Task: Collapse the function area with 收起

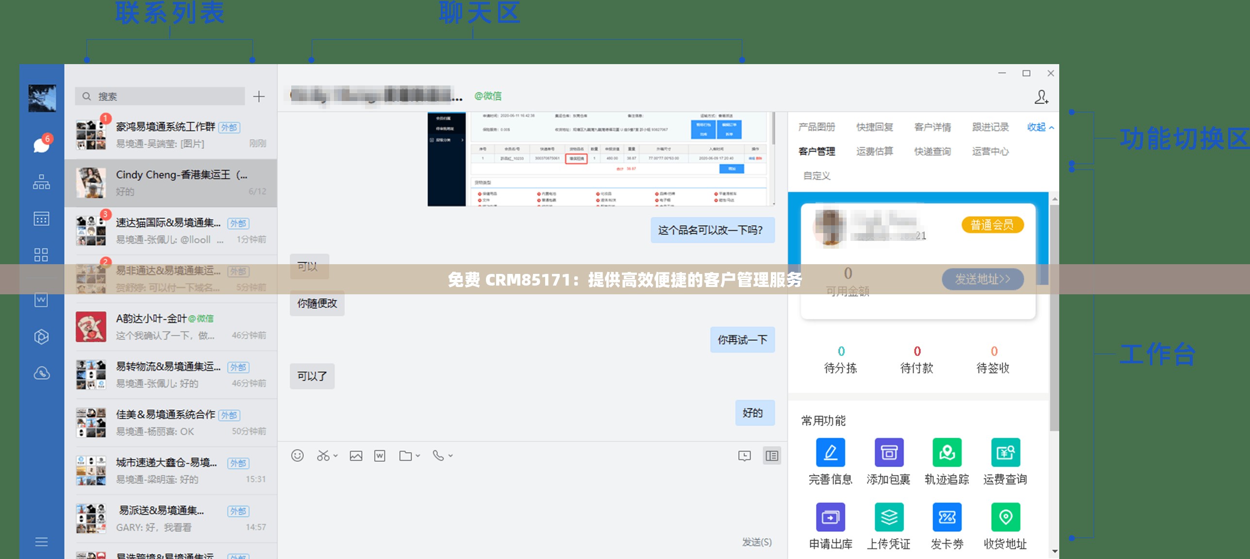Action: pos(1040,127)
